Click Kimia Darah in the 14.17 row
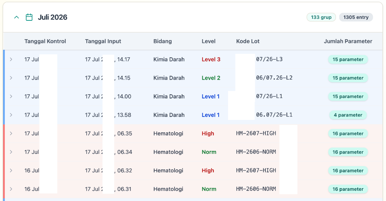Screen dimensions: 386x201 coord(169,59)
